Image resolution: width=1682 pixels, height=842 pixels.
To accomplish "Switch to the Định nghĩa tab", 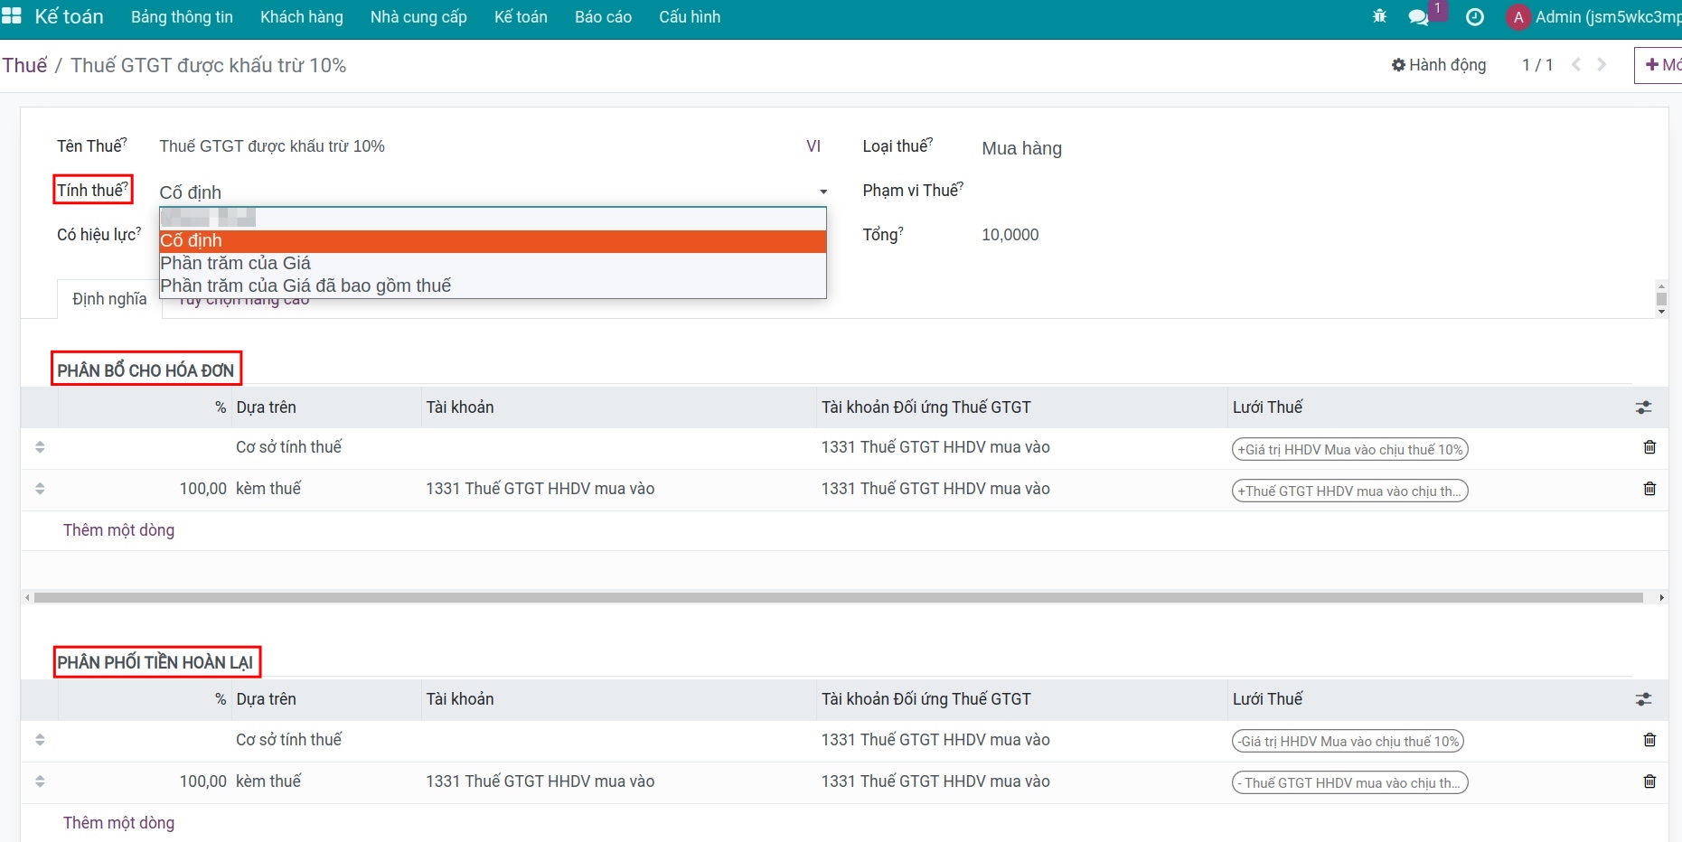I will 109,299.
